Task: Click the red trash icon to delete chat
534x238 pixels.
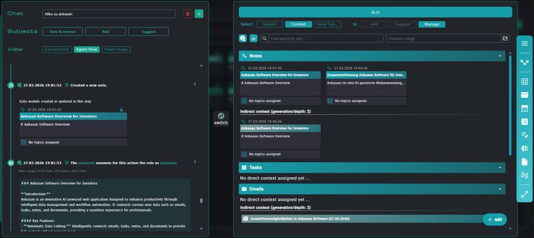Action: point(188,14)
